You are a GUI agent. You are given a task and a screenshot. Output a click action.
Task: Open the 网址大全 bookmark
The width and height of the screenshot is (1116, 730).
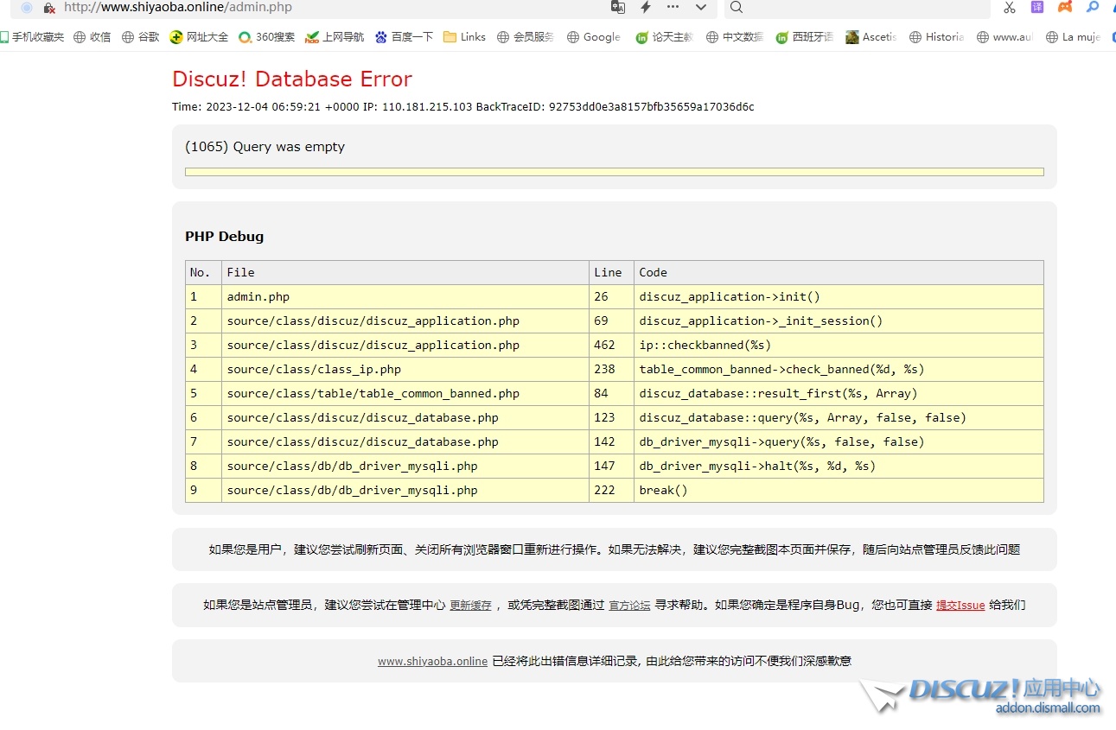pyautogui.click(x=200, y=37)
